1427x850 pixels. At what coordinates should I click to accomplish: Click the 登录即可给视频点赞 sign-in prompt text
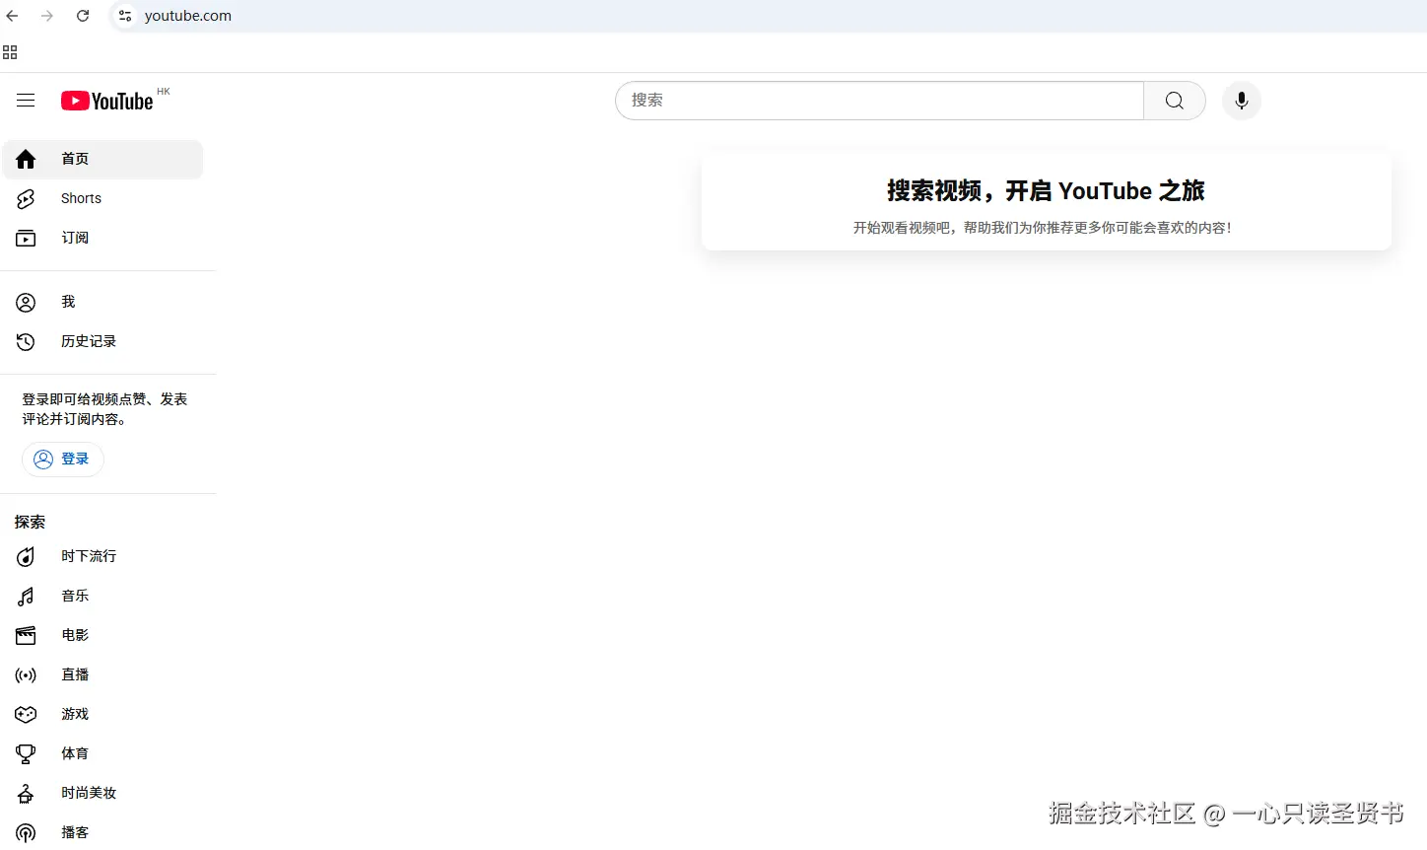(x=104, y=409)
